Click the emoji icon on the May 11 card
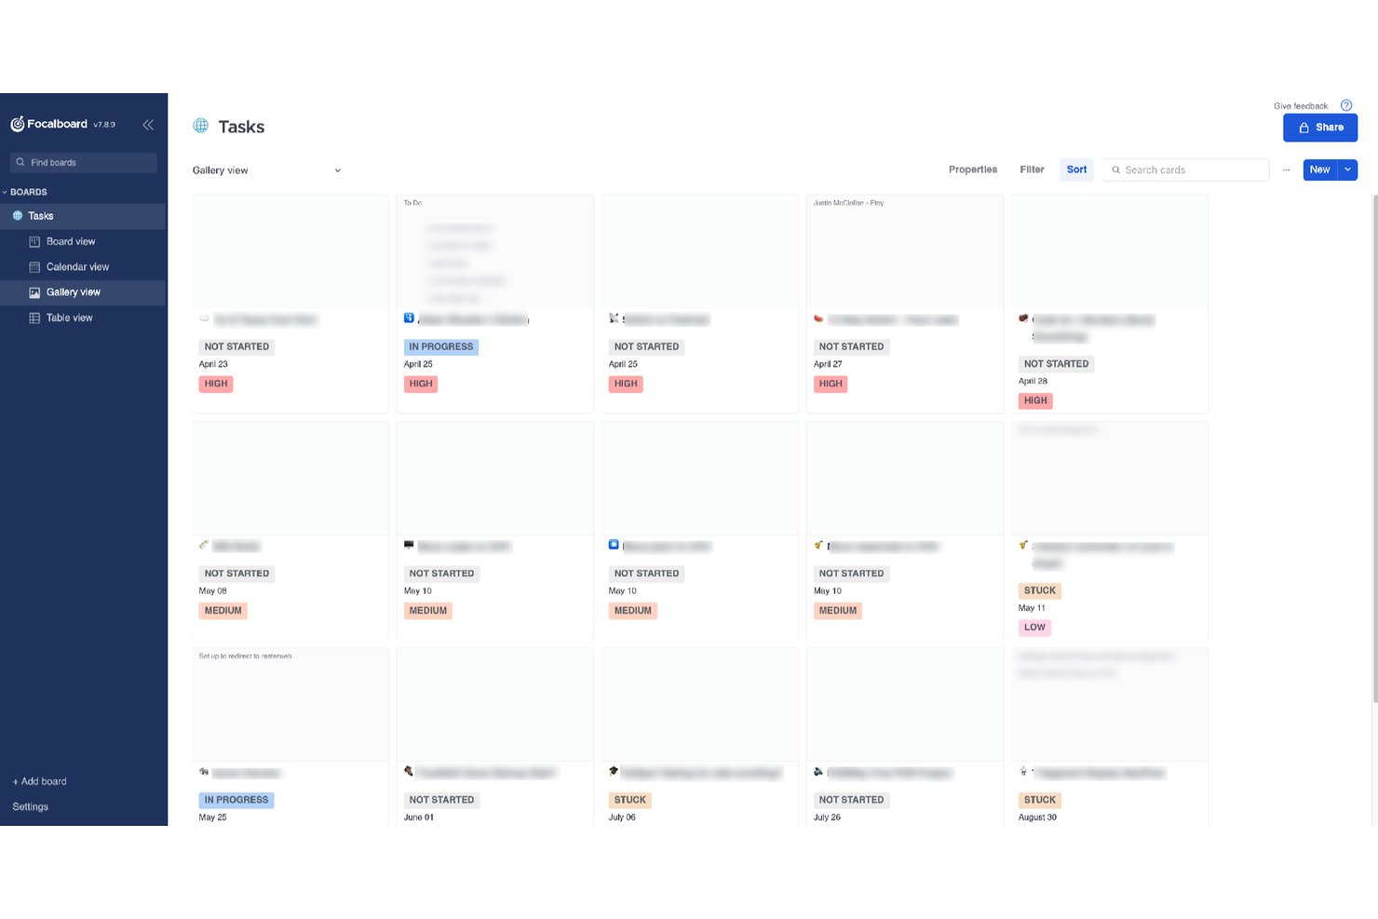The width and height of the screenshot is (1378, 919). [1023, 546]
